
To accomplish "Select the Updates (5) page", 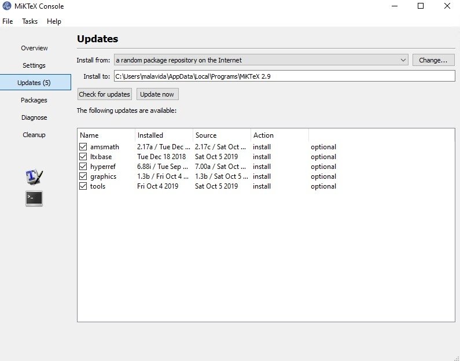I will [x=35, y=82].
